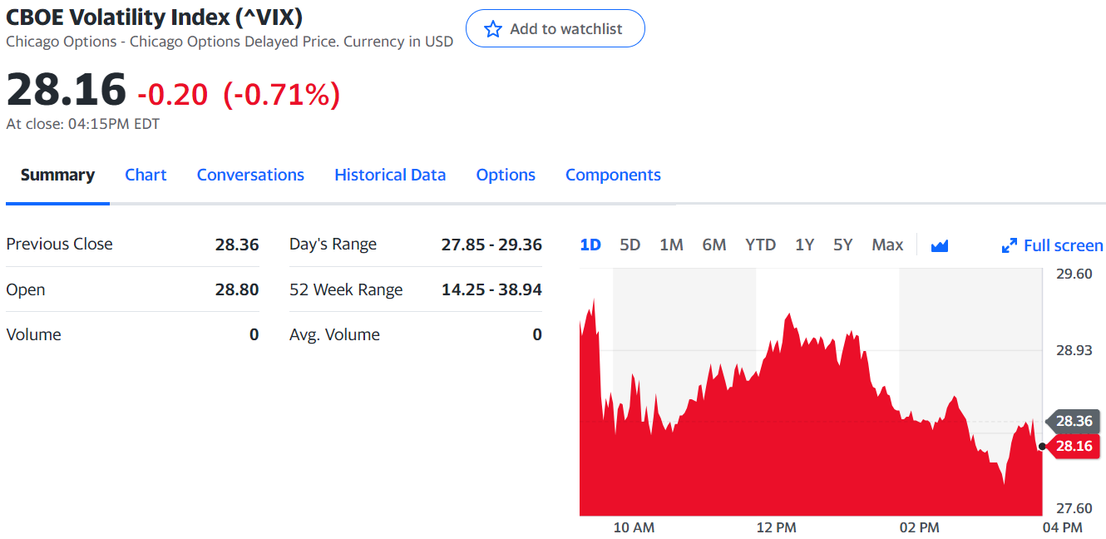
Task: Switch to the Chart tab
Action: pyautogui.click(x=146, y=175)
